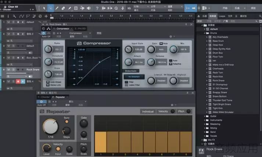Open the Loops tab in browser

tap(222, 16)
